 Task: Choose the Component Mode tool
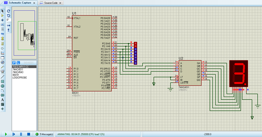click(2, 16)
